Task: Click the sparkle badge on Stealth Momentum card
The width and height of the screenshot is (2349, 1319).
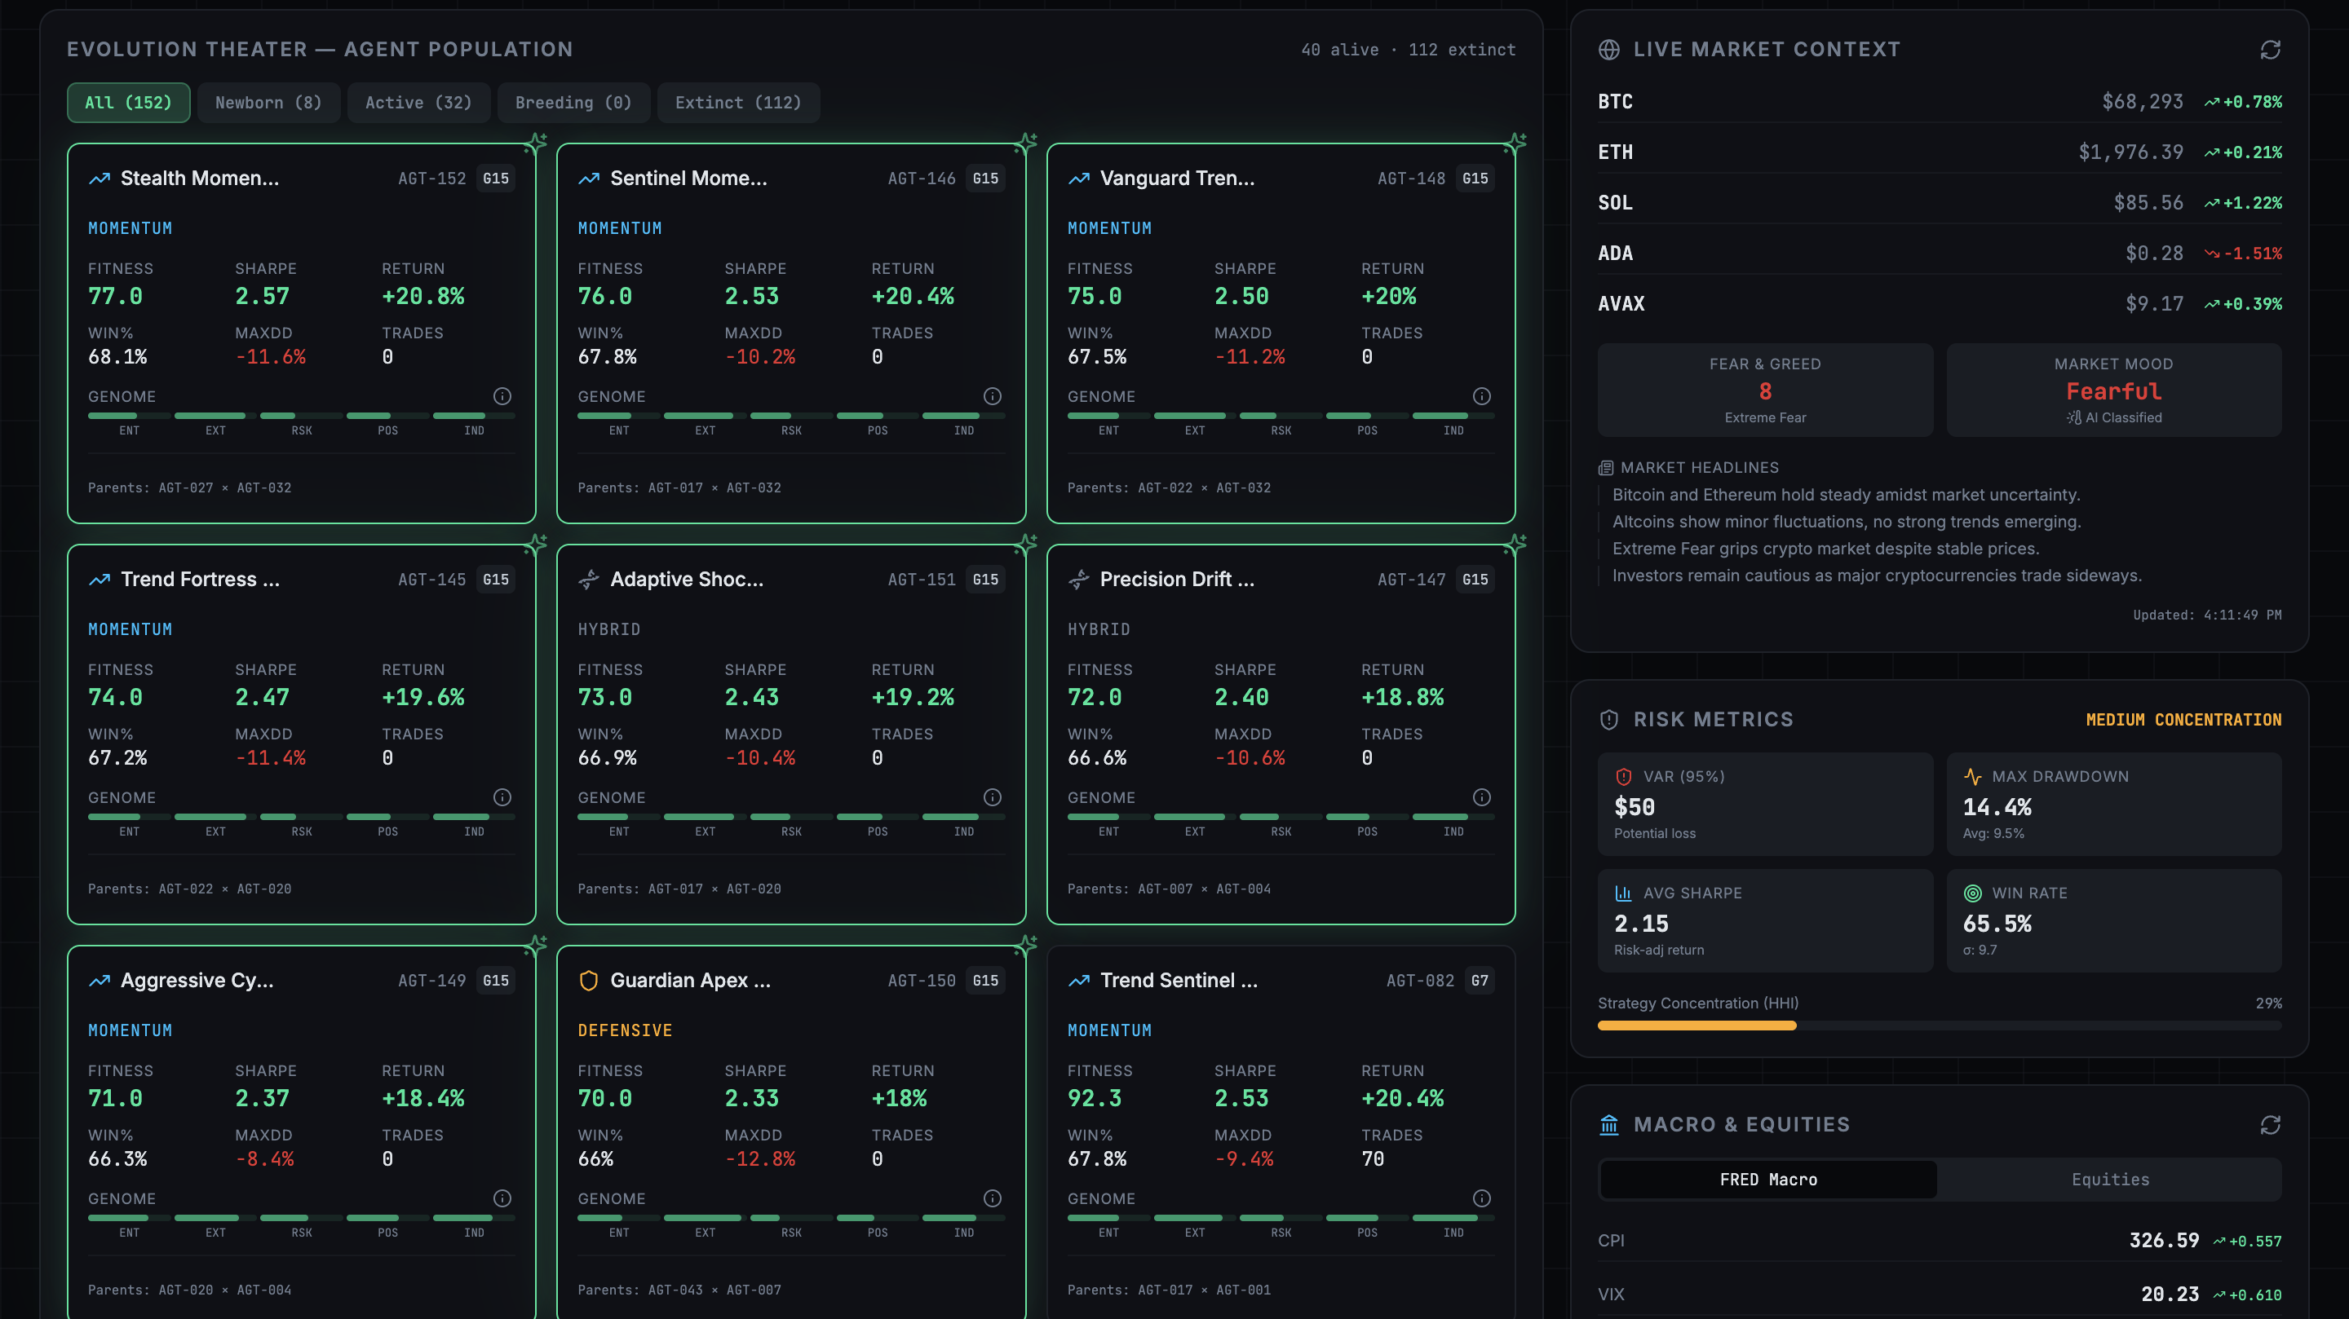Action: pyautogui.click(x=536, y=143)
